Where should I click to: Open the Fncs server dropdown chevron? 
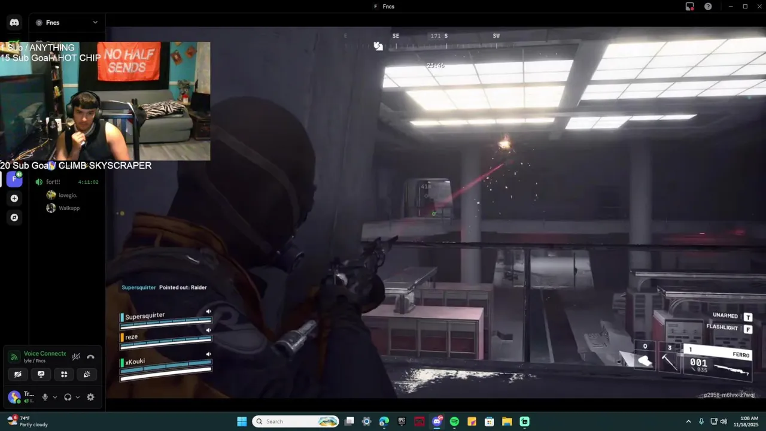pos(95,23)
